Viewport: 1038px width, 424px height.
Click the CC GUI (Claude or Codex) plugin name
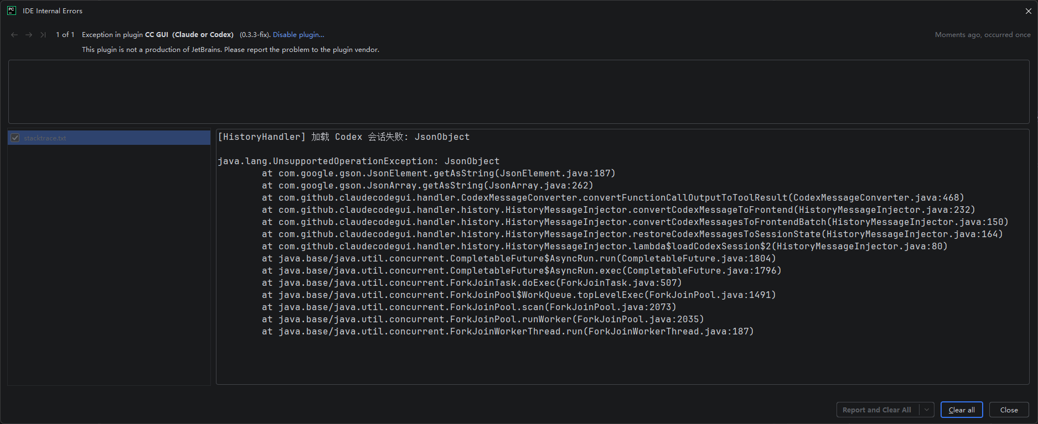click(x=189, y=34)
